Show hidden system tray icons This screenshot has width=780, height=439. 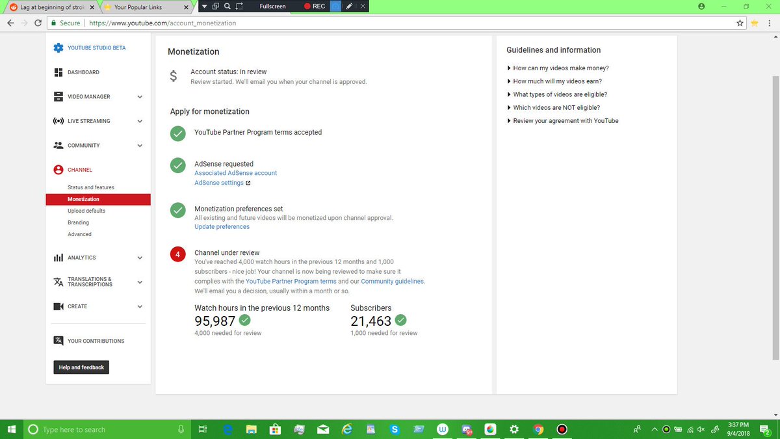(x=654, y=429)
